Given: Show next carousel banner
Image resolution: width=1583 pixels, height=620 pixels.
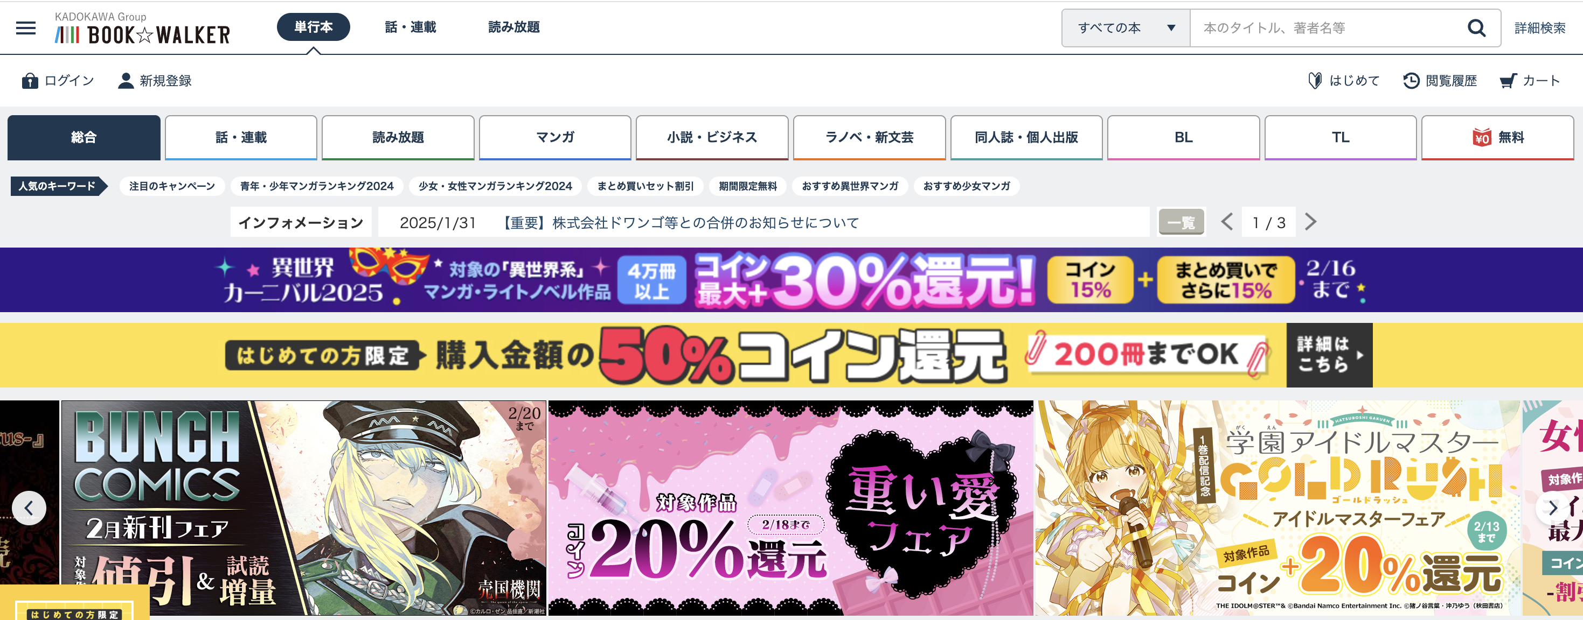Looking at the screenshot, I should (1553, 508).
